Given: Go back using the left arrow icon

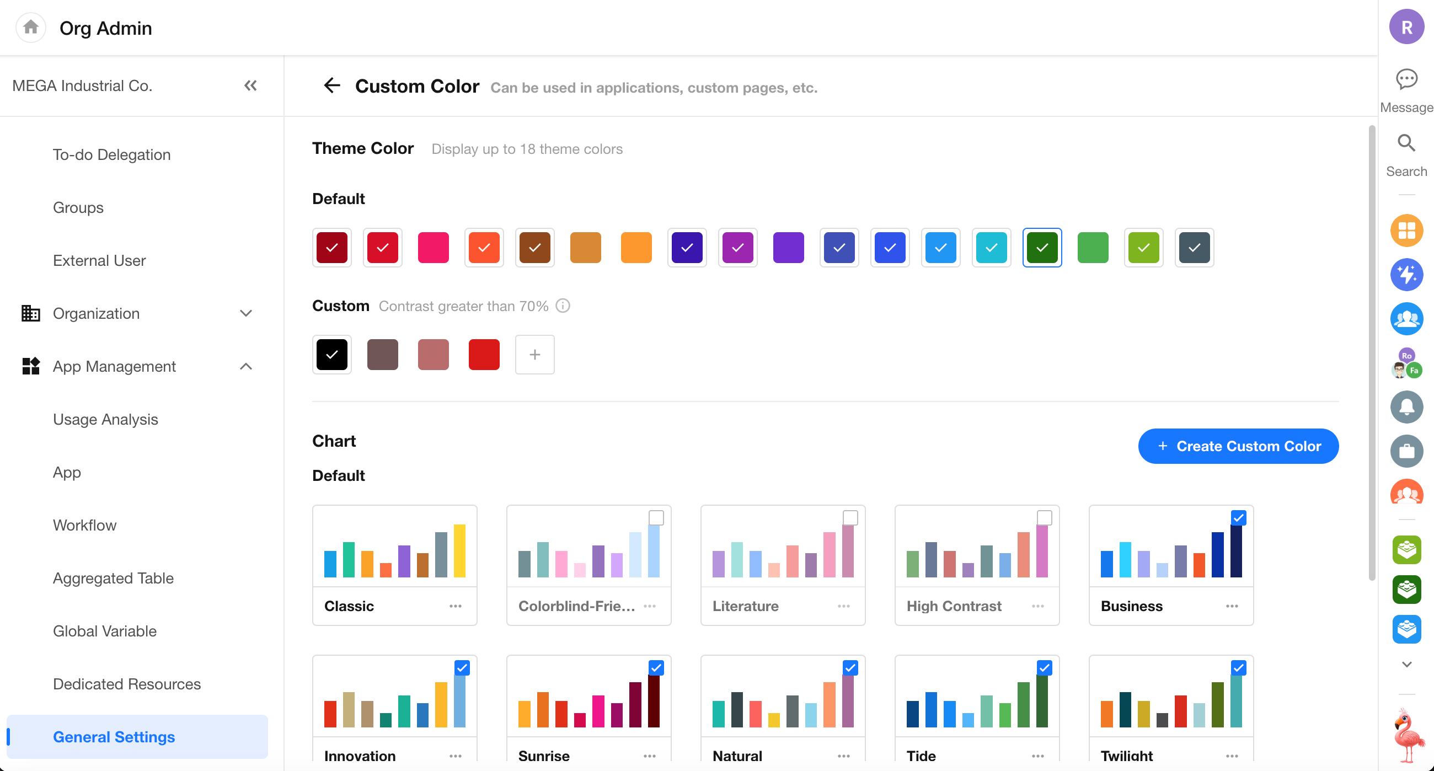Looking at the screenshot, I should (x=332, y=85).
